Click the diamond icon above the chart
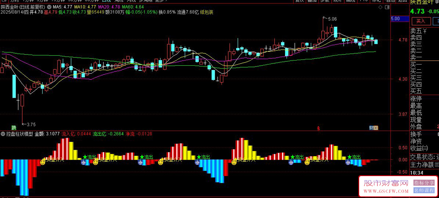Screen dimensions: 439x198 click(x=380, y=7)
